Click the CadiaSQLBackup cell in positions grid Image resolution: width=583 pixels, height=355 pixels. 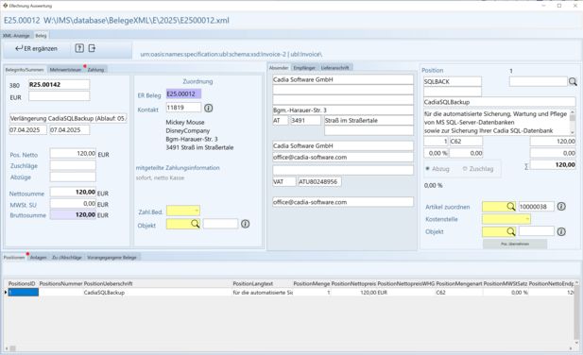(158, 293)
